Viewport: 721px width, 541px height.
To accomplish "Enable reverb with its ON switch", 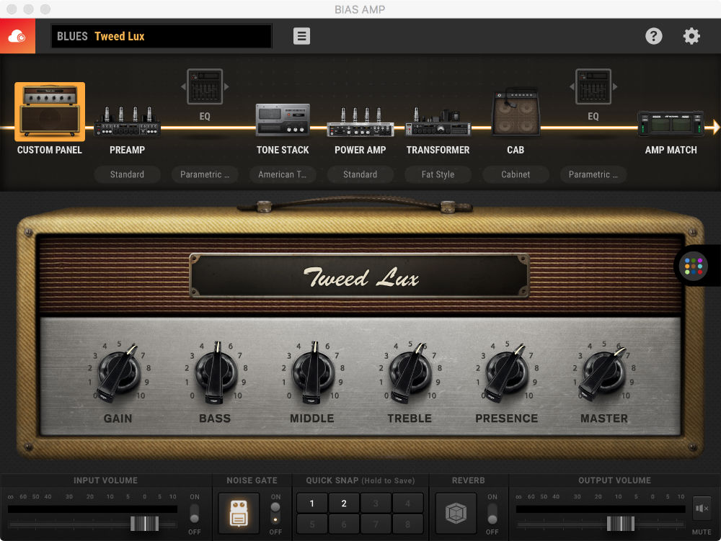I will pyautogui.click(x=492, y=509).
